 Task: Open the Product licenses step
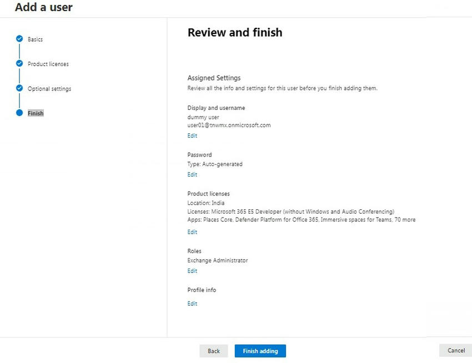click(48, 64)
